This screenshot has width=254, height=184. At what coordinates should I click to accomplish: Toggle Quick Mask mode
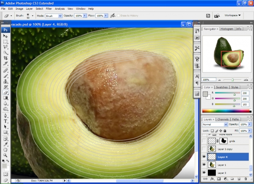click(6, 174)
